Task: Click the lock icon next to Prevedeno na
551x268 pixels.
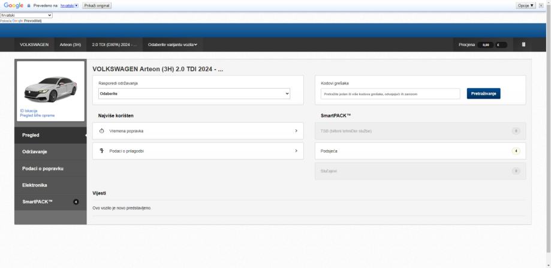Action: click(x=29, y=5)
